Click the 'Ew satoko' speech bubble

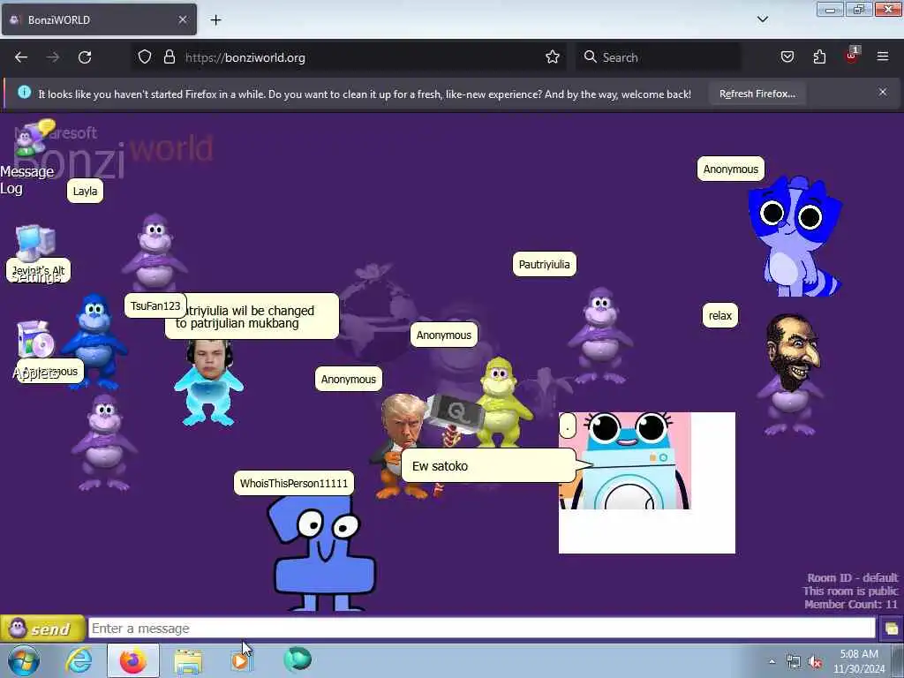click(x=488, y=466)
